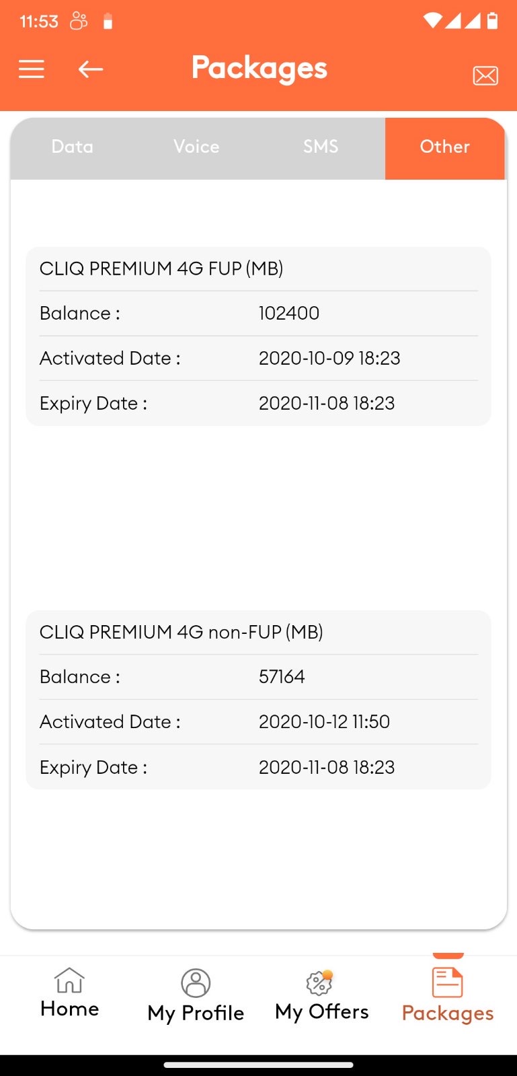
Task: Tap the battery icon in status bar
Action: [492, 21]
